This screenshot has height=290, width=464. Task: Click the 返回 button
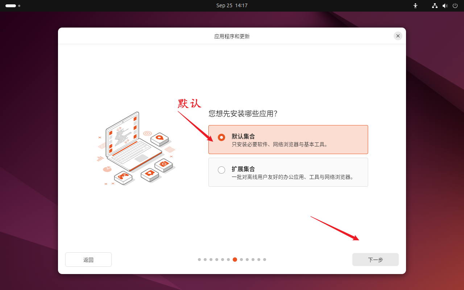click(x=88, y=260)
